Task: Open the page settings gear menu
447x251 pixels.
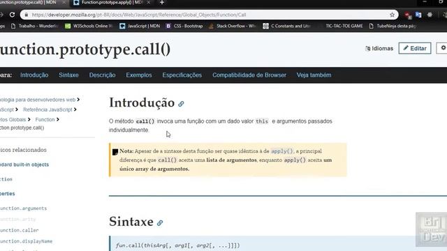Action: point(443,48)
